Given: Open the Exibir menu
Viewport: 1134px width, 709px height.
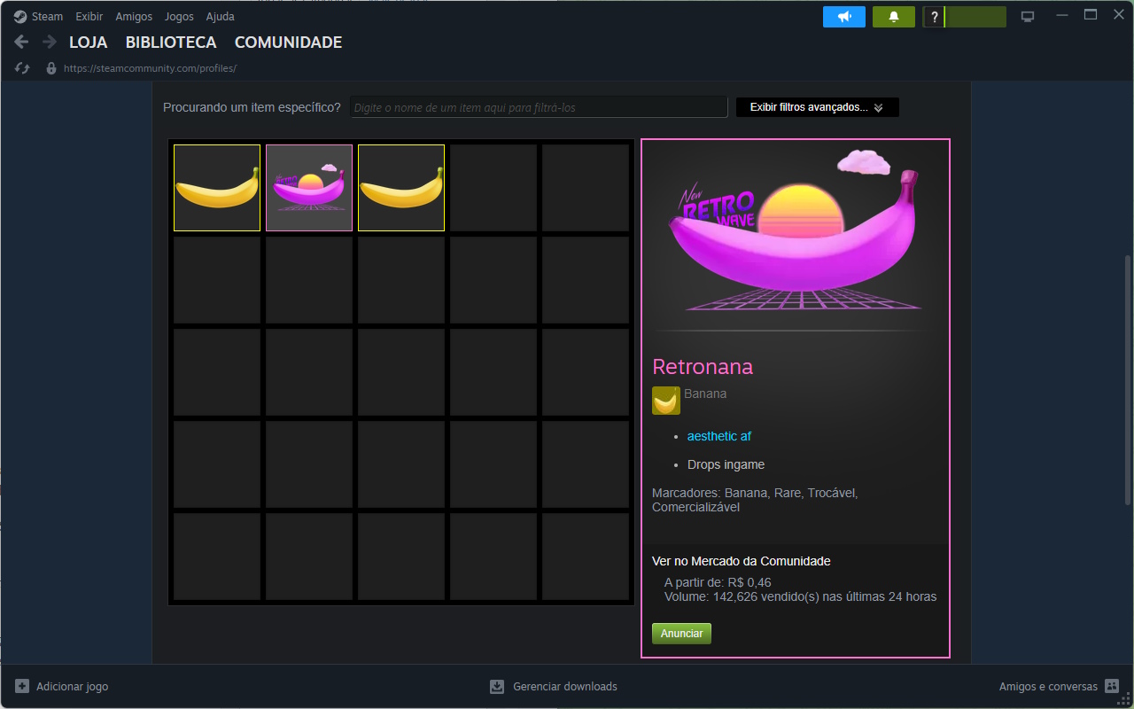Looking at the screenshot, I should [x=89, y=17].
